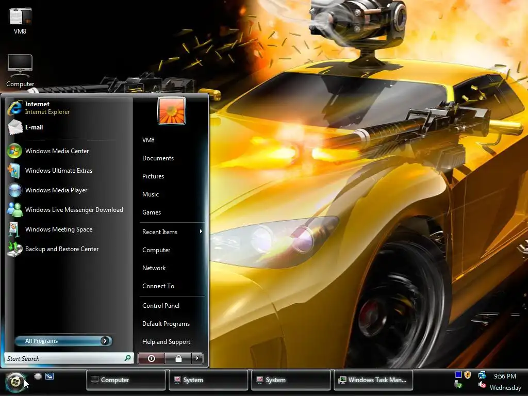Click the user account flower picture

point(171,111)
